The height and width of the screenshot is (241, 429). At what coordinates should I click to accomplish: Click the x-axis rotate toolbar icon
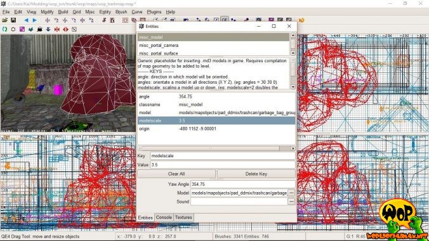(56, 20)
